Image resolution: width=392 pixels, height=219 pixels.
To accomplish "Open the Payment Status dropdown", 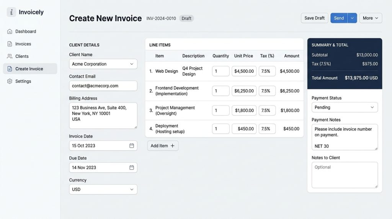I will tap(345, 107).
